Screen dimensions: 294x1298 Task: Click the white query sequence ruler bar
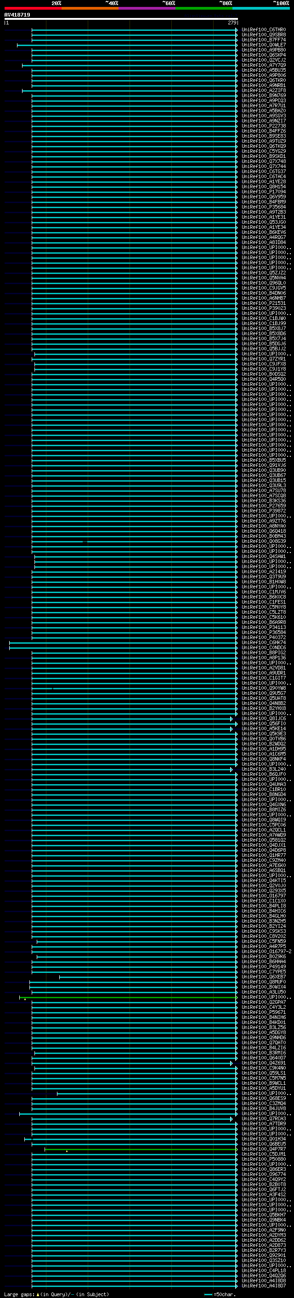pyautogui.click(x=121, y=18)
